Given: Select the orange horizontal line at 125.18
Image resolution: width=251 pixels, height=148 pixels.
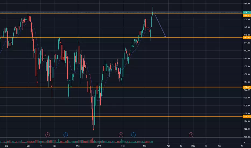Looking at the screenshot, I should [x=121, y=117].
